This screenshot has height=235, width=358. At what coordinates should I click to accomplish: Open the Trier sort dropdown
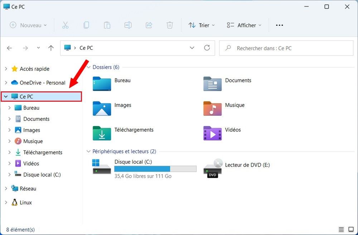pyautogui.click(x=202, y=25)
